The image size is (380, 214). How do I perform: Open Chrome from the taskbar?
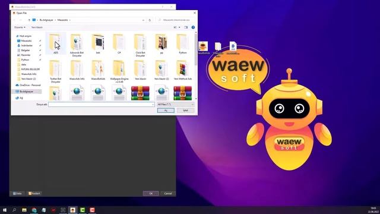pos(34,210)
